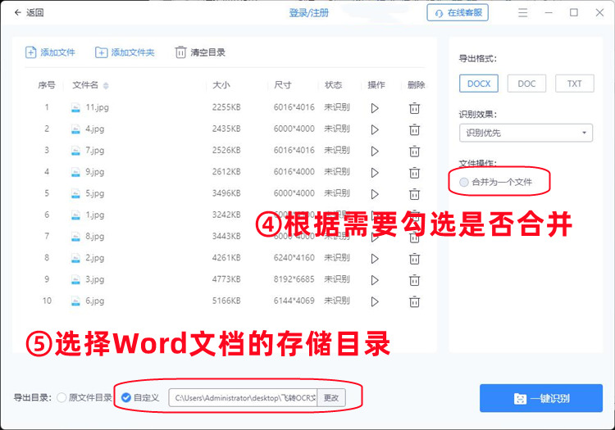615x430 pixels.
Task: Start recognition for 2.jpg row
Action: [375, 259]
